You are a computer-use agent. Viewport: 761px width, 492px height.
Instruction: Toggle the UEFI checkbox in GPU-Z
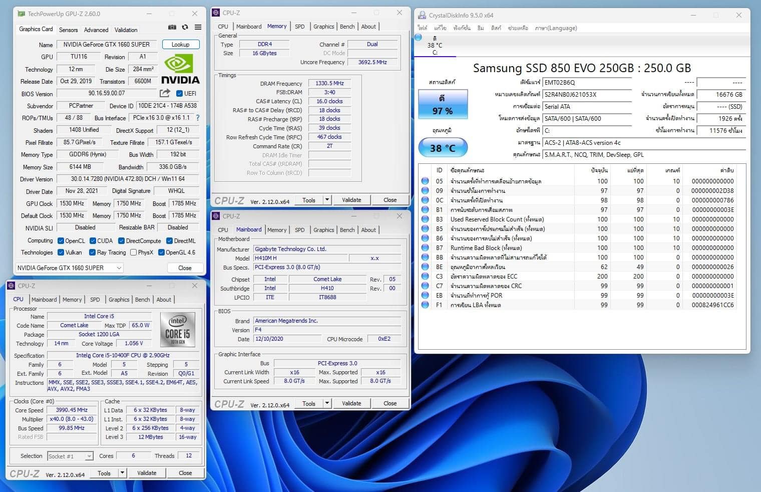[180, 94]
